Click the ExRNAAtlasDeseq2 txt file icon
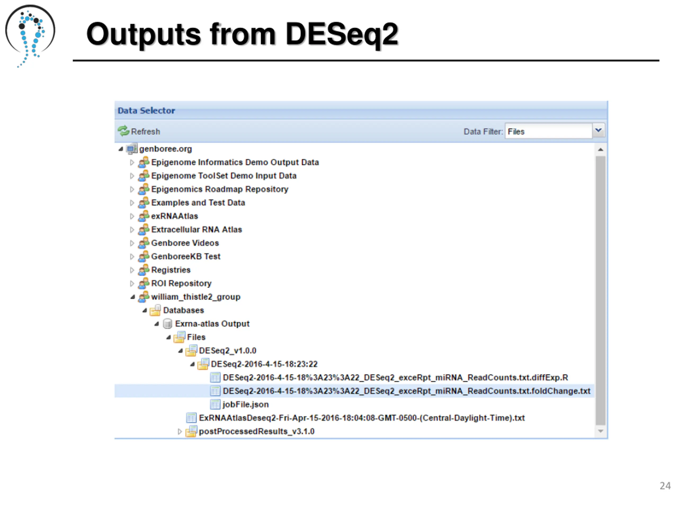 tap(191, 418)
